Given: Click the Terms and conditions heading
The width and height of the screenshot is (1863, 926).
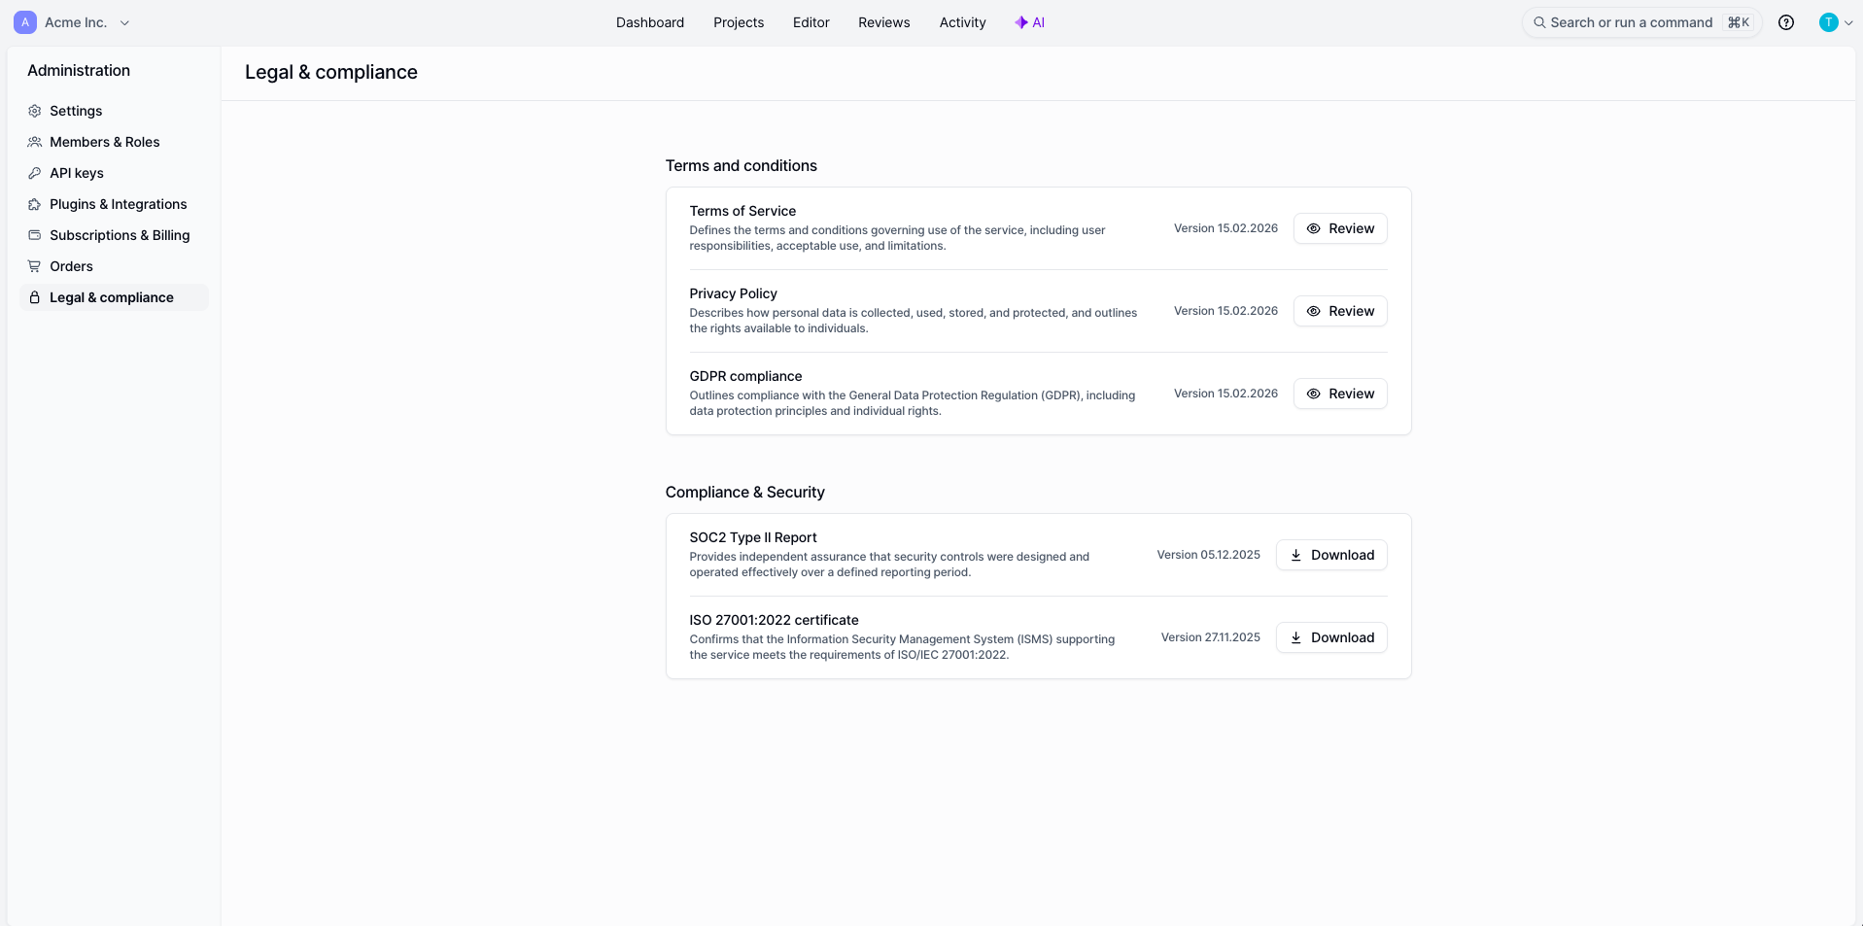Looking at the screenshot, I should [x=741, y=166].
